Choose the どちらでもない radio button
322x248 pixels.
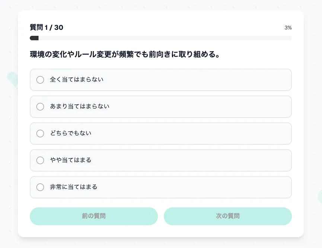40,134
